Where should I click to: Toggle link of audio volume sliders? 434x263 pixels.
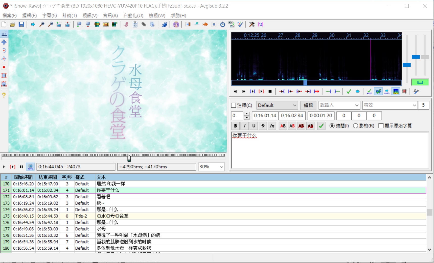point(420,82)
